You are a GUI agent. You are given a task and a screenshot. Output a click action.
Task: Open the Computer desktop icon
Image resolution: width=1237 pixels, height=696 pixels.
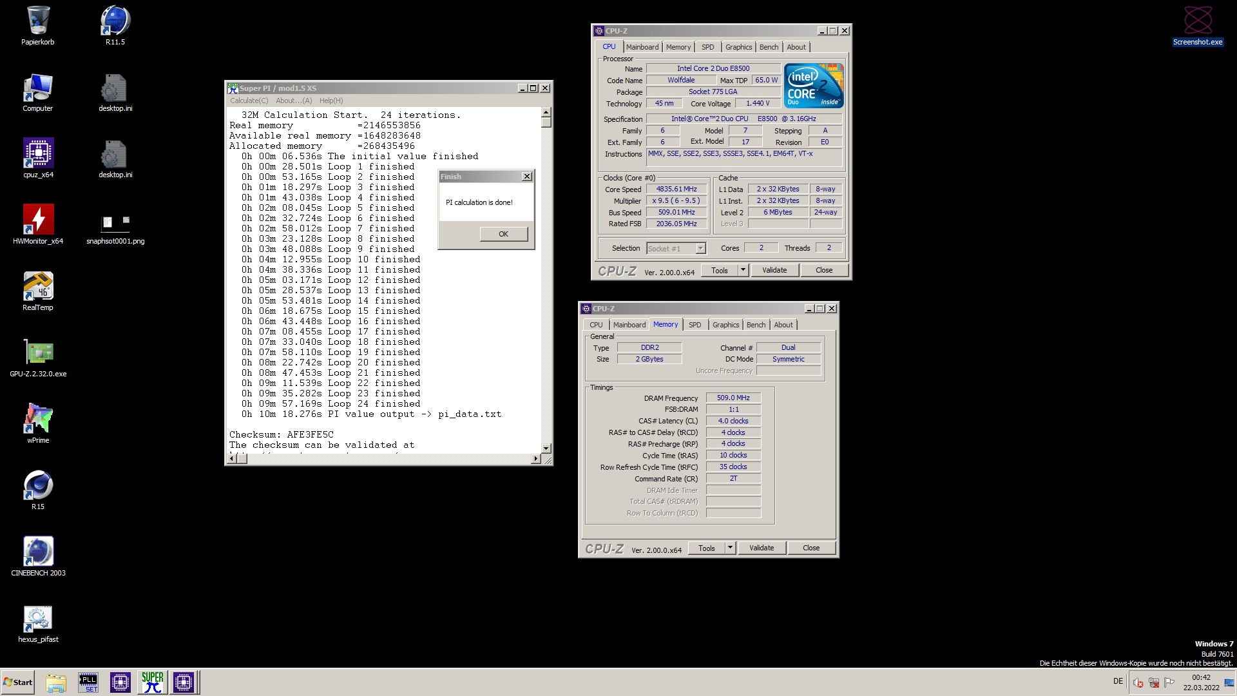38,92
